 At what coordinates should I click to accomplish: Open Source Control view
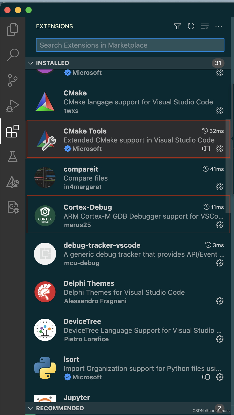(x=12, y=80)
